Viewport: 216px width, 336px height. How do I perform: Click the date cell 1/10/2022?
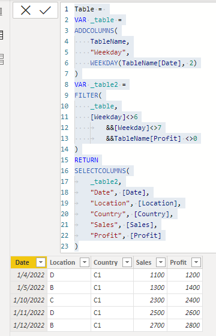point(29,300)
